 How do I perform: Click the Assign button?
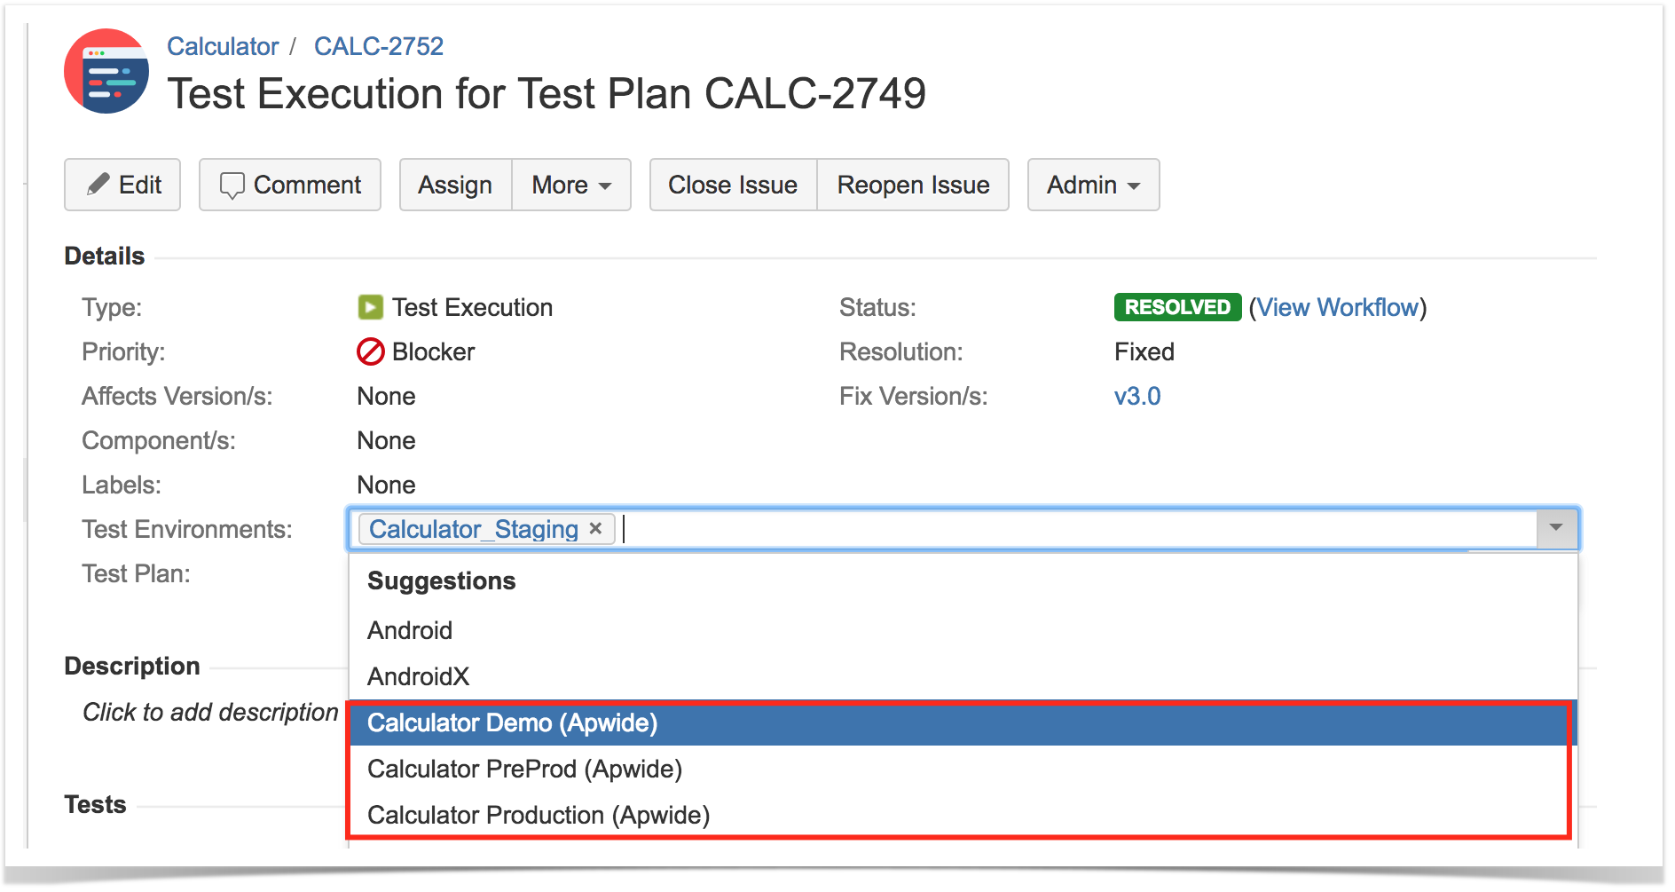[455, 185]
